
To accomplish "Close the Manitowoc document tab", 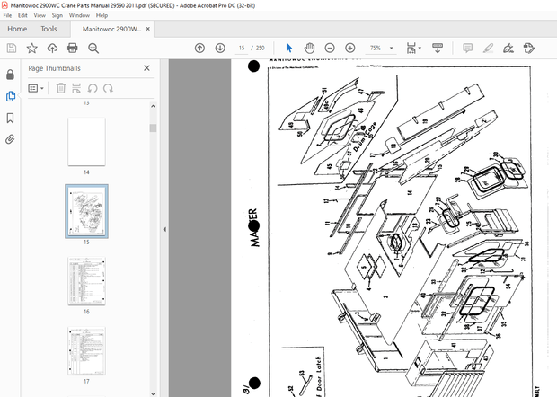I will point(148,29).
